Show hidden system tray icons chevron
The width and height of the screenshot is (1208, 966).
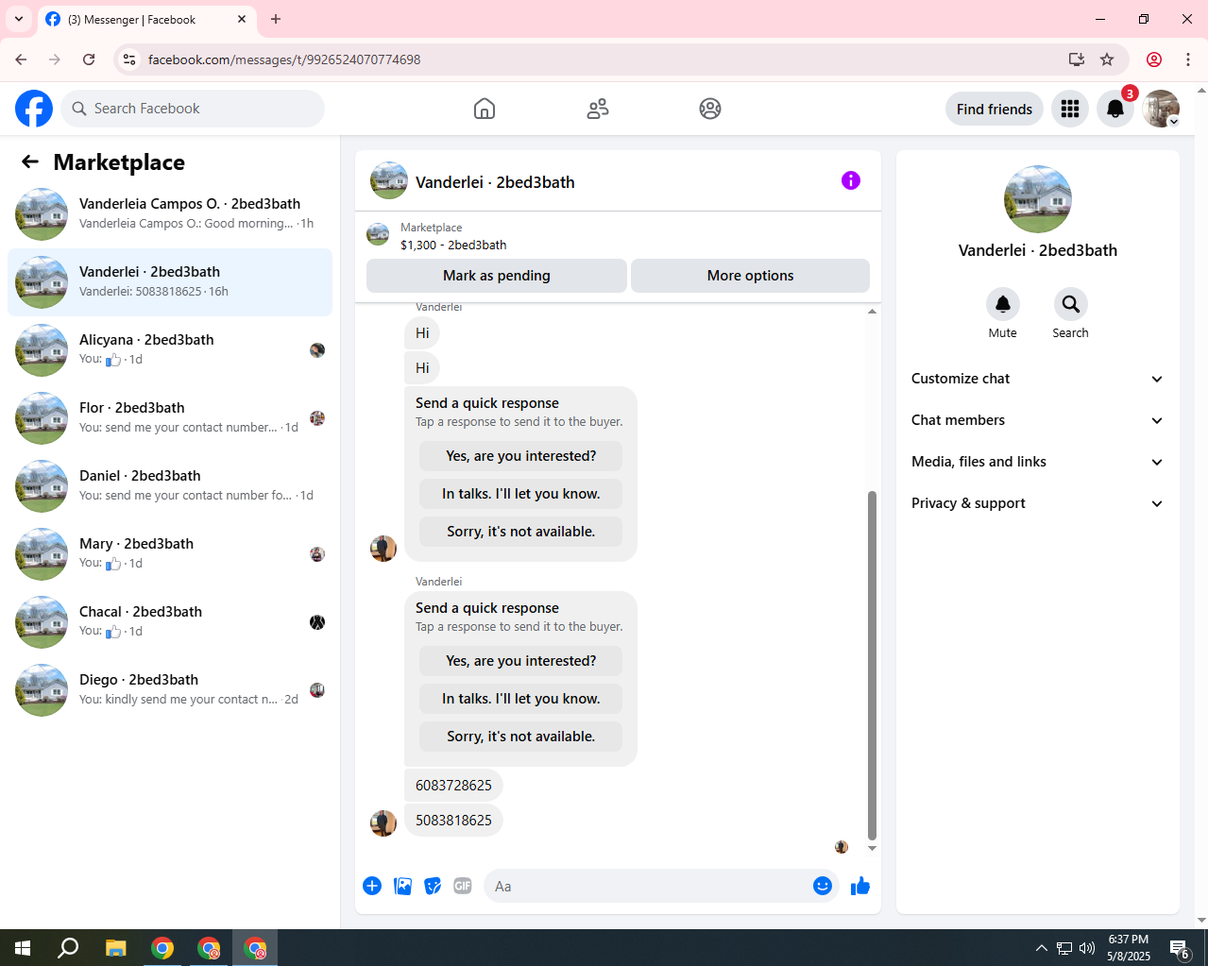pos(1041,948)
